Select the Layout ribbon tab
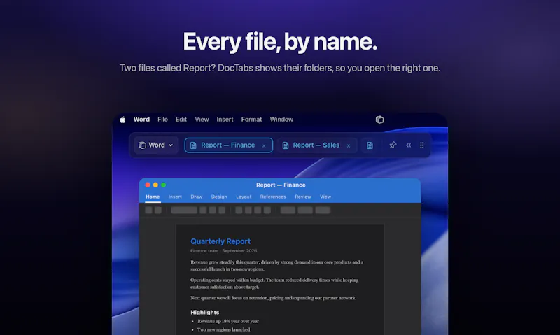 tap(244, 197)
